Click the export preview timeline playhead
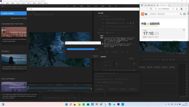189x107 pixels. tap(28, 87)
